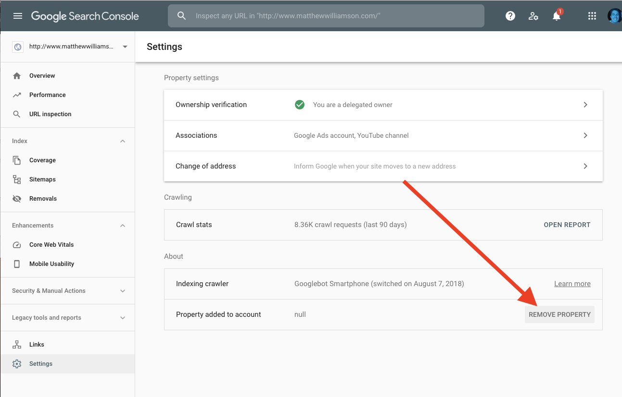622x397 pixels.
Task: Open the crawl stats report via OPEN REPORT
Action: (x=567, y=225)
